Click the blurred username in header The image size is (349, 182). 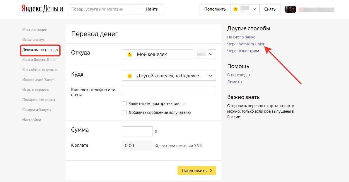(x=316, y=9)
